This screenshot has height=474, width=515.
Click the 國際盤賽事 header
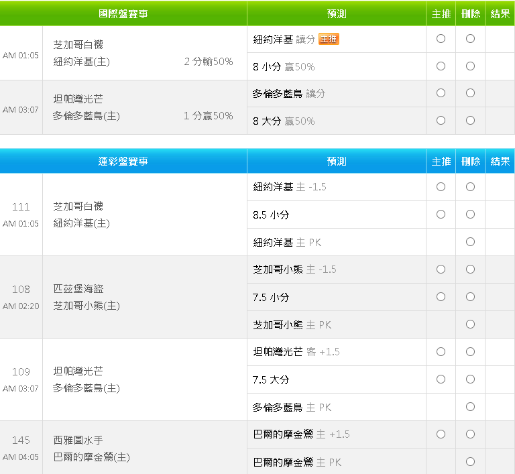[123, 14]
